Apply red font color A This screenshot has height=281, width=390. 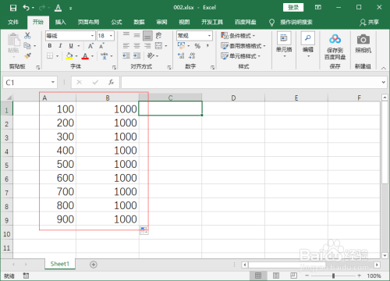pyautogui.click(x=85, y=55)
